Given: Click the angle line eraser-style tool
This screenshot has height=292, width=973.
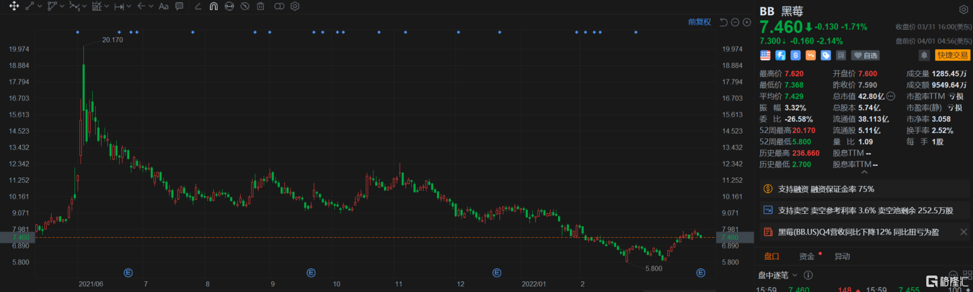Looking at the screenshot, I should (198, 6).
